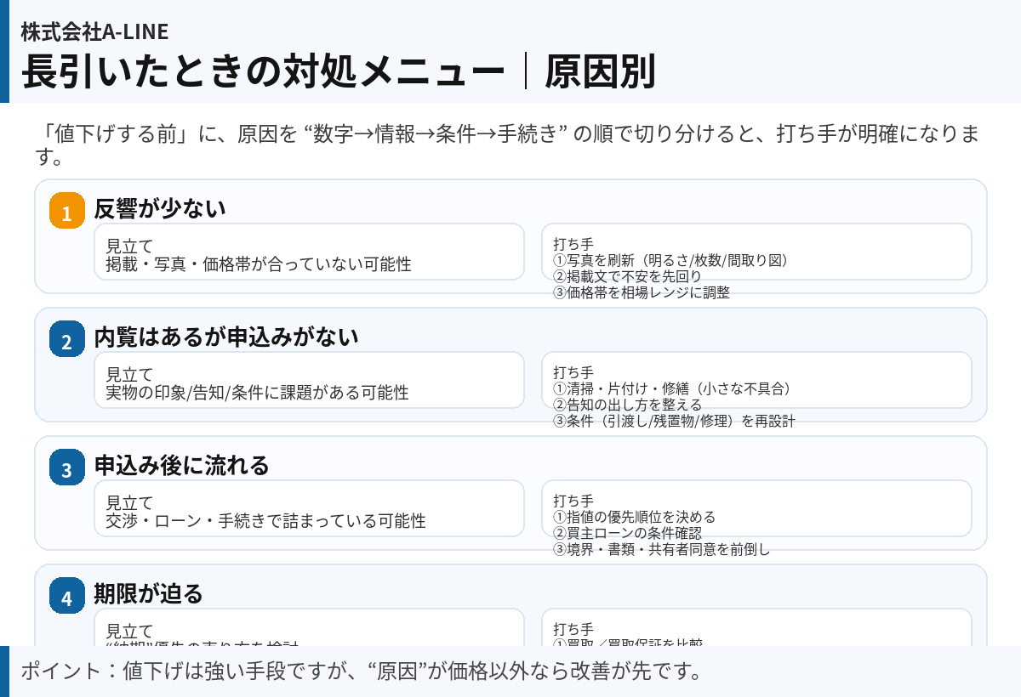The height and width of the screenshot is (697, 1021).
Task: Select the 期限が迫る heading
Action: point(149,593)
